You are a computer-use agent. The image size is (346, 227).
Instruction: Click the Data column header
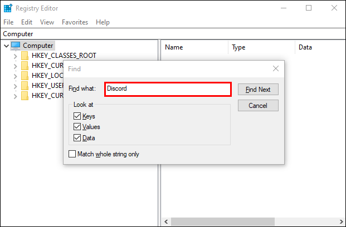[305, 47]
